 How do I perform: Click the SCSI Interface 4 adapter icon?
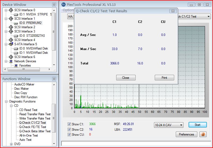coord(11,40)
